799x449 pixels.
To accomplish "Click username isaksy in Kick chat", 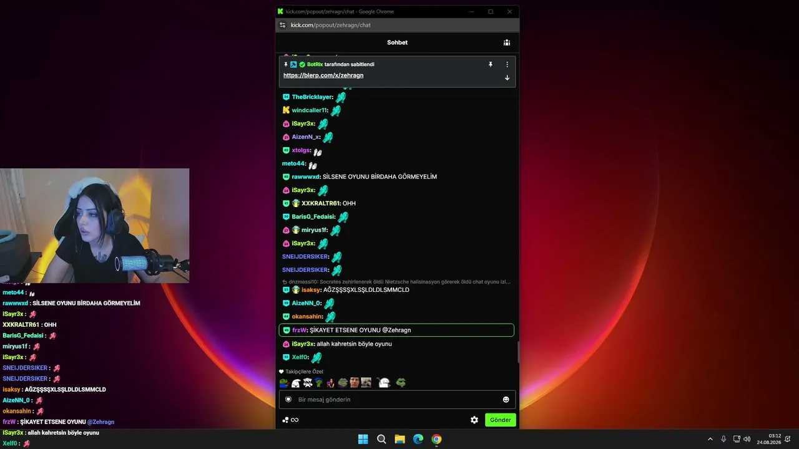I will coord(311,290).
